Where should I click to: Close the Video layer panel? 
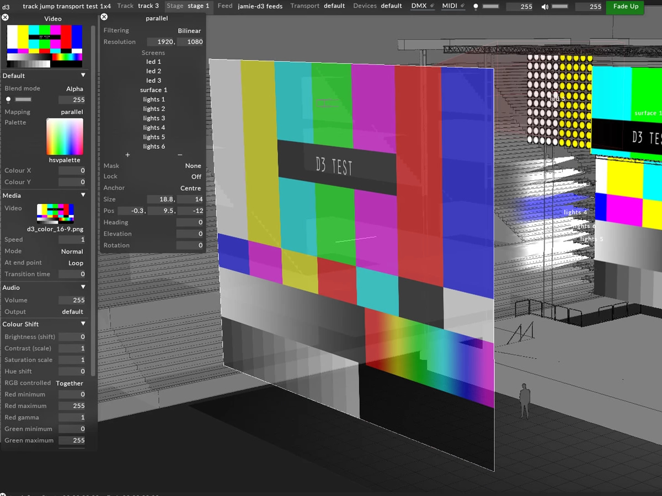click(x=6, y=18)
